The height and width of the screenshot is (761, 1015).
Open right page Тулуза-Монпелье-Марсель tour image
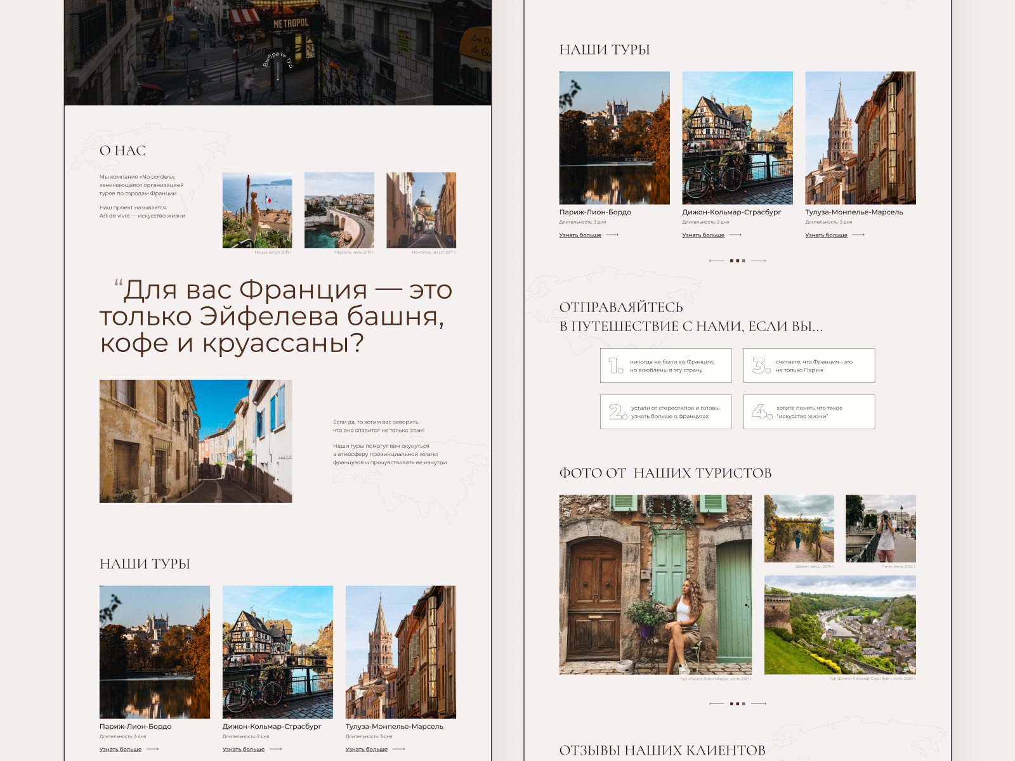point(860,138)
